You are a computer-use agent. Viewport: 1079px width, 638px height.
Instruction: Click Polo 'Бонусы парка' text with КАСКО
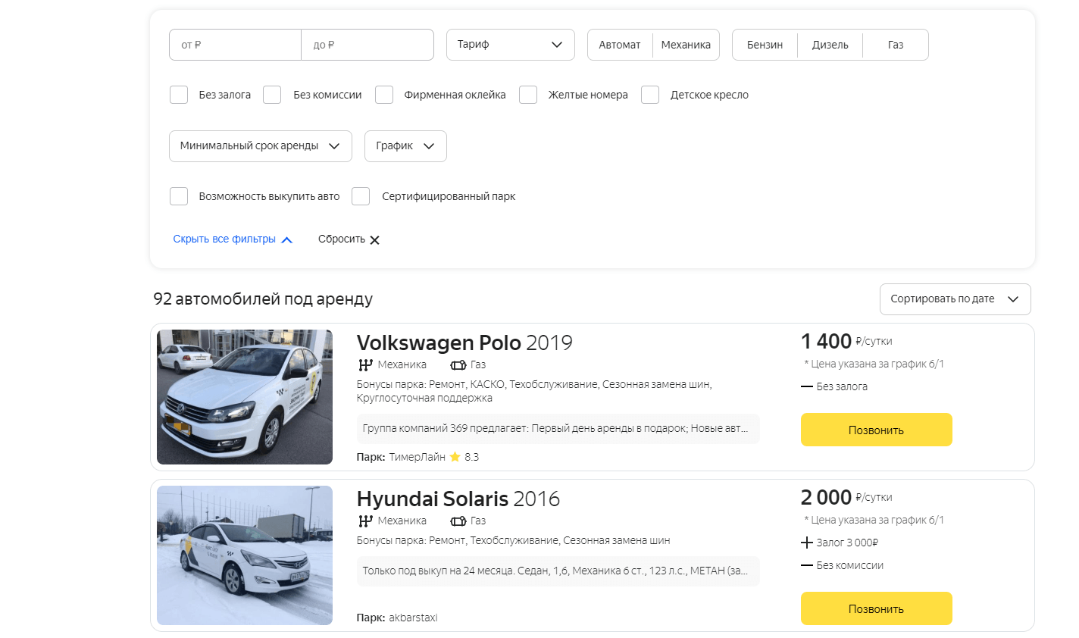pyautogui.click(x=534, y=391)
